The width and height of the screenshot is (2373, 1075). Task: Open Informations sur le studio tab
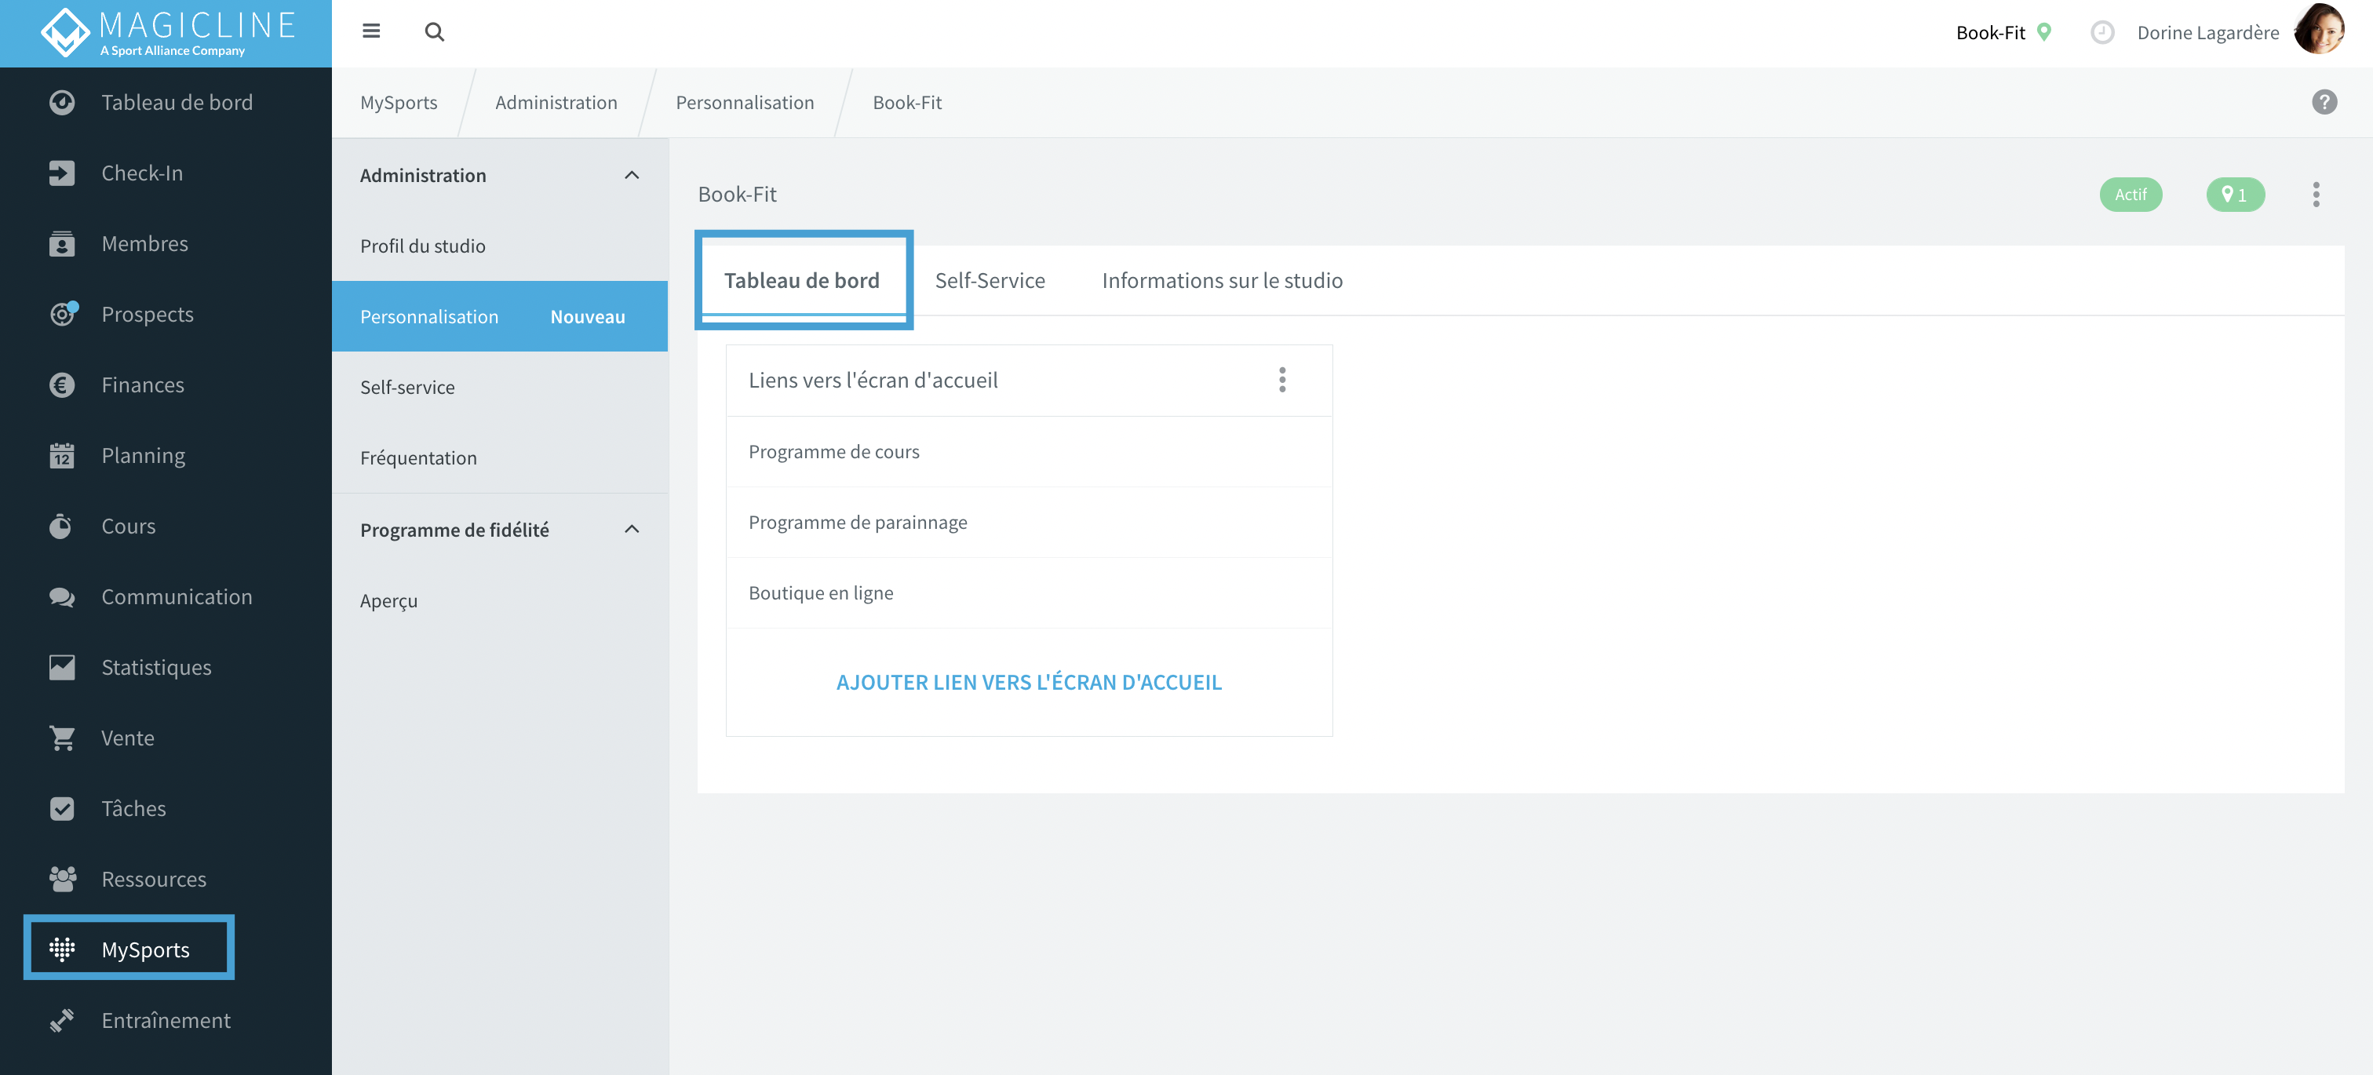click(1222, 280)
